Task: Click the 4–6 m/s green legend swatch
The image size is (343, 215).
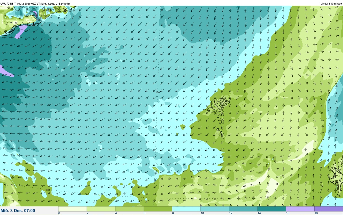Action: [x=129, y=209]
